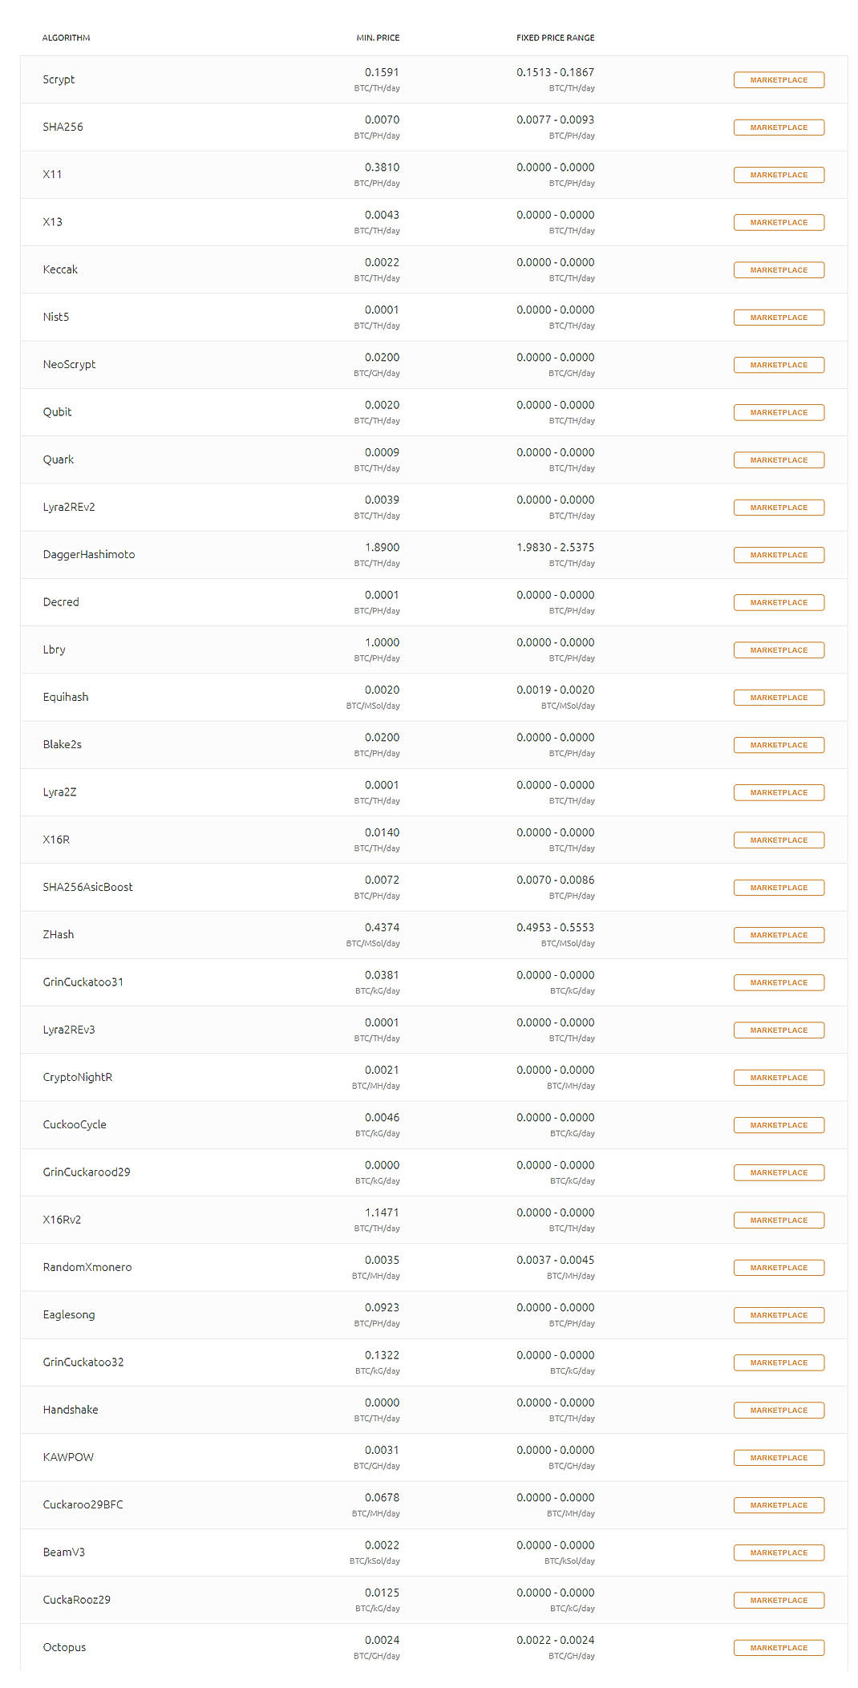Open the Marketplace for SHA256AsicBoost
Image resolution: width=858 pixels, height=1688 pixels.
pyautogui.click(x=779, y=887)
